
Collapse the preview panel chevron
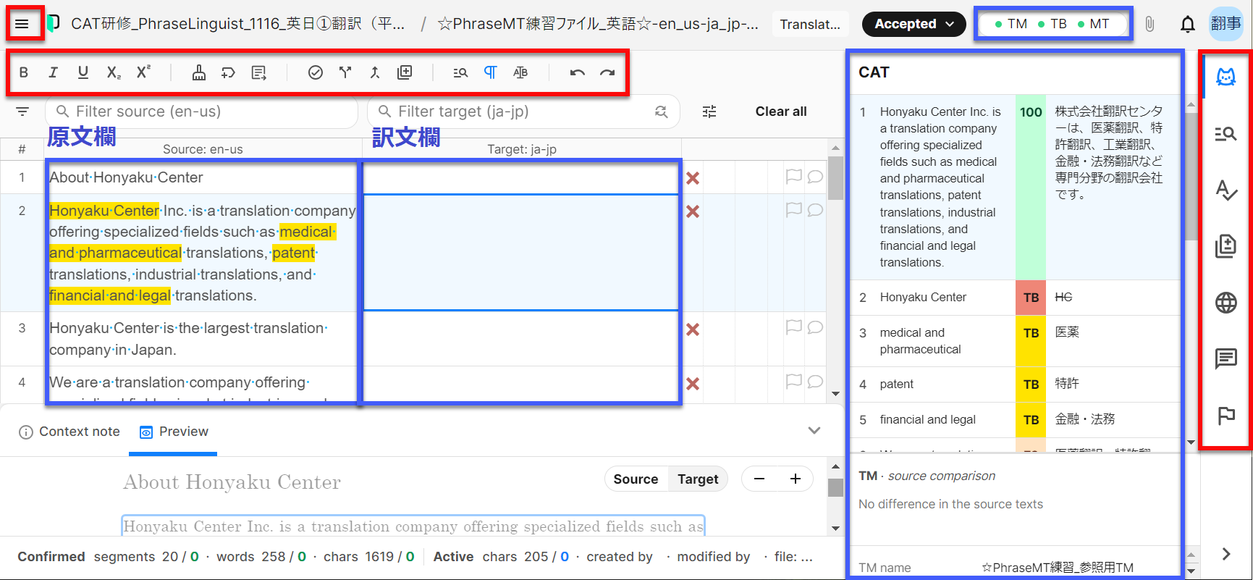(x=814, y=431)
